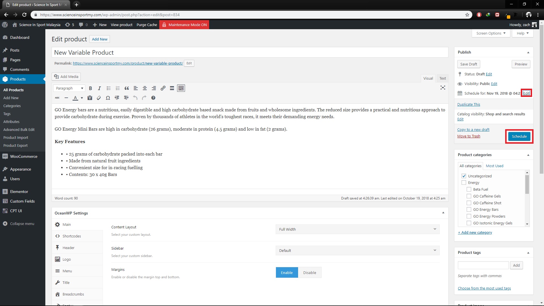Image resolution: width=544 pixels, height=306 pixels.
Task: Switch to the Text editor tab
Action: pyautogui.click(x=443, y=78)
